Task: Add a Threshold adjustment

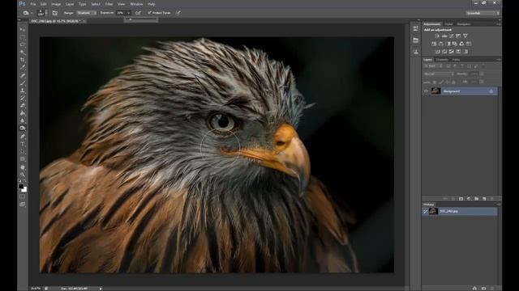Action: 451,52
